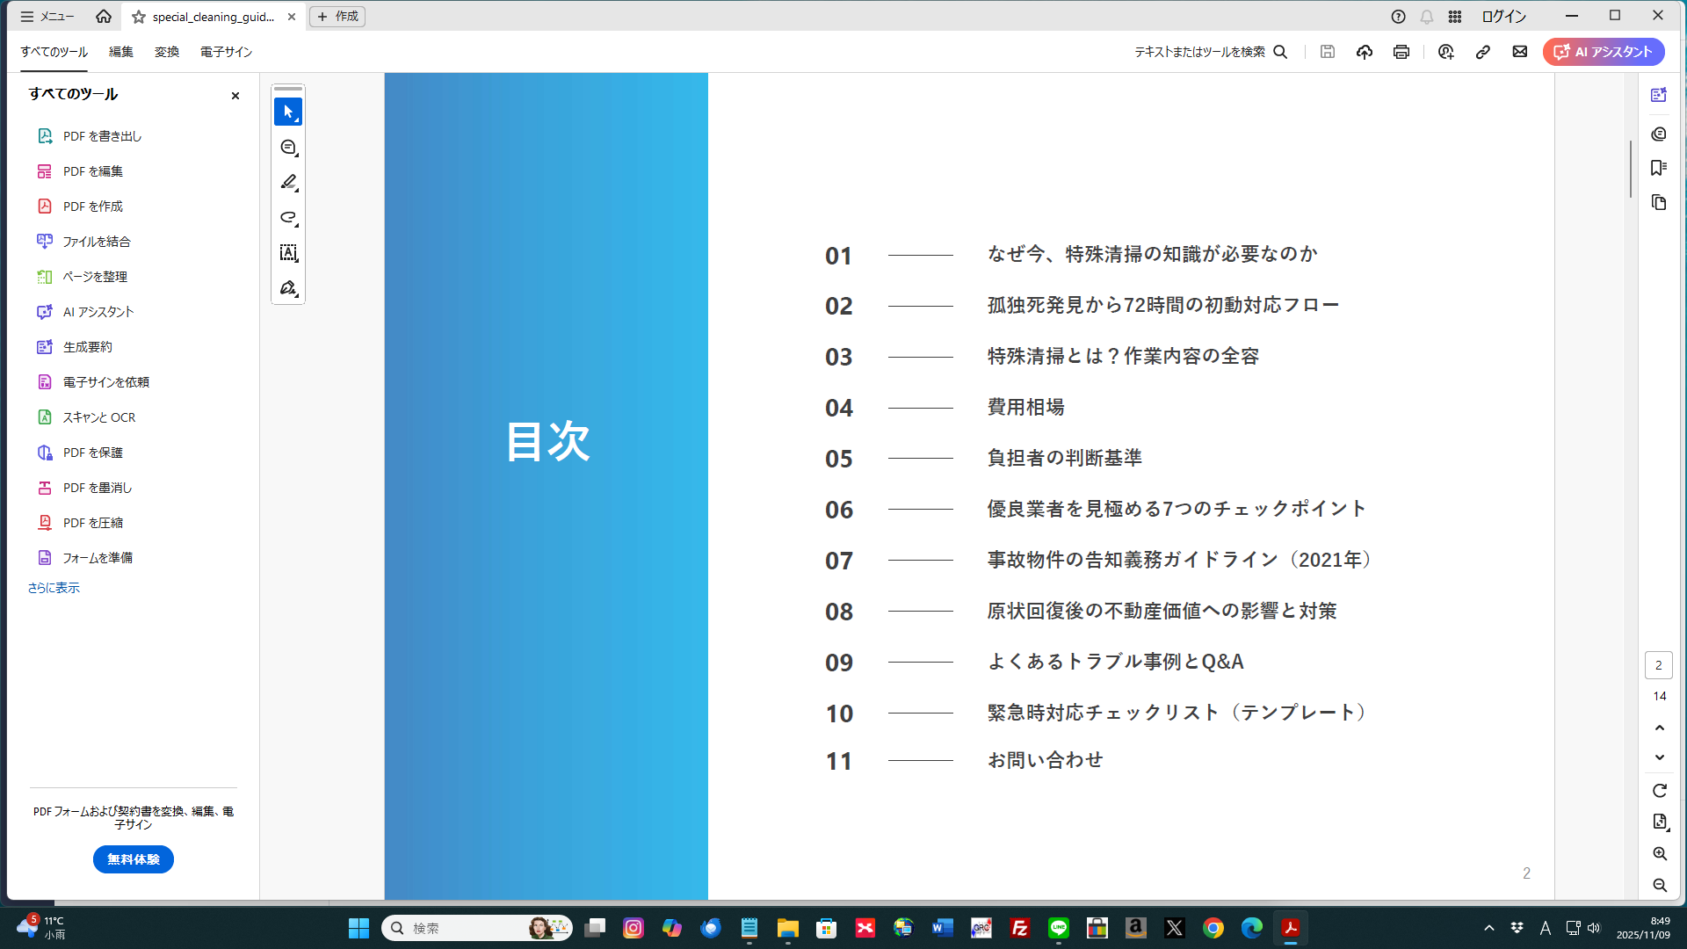The width and height of the screenshot is (1687, 949).
Task: Click the text box tool icon
Action: pos(287,253)
